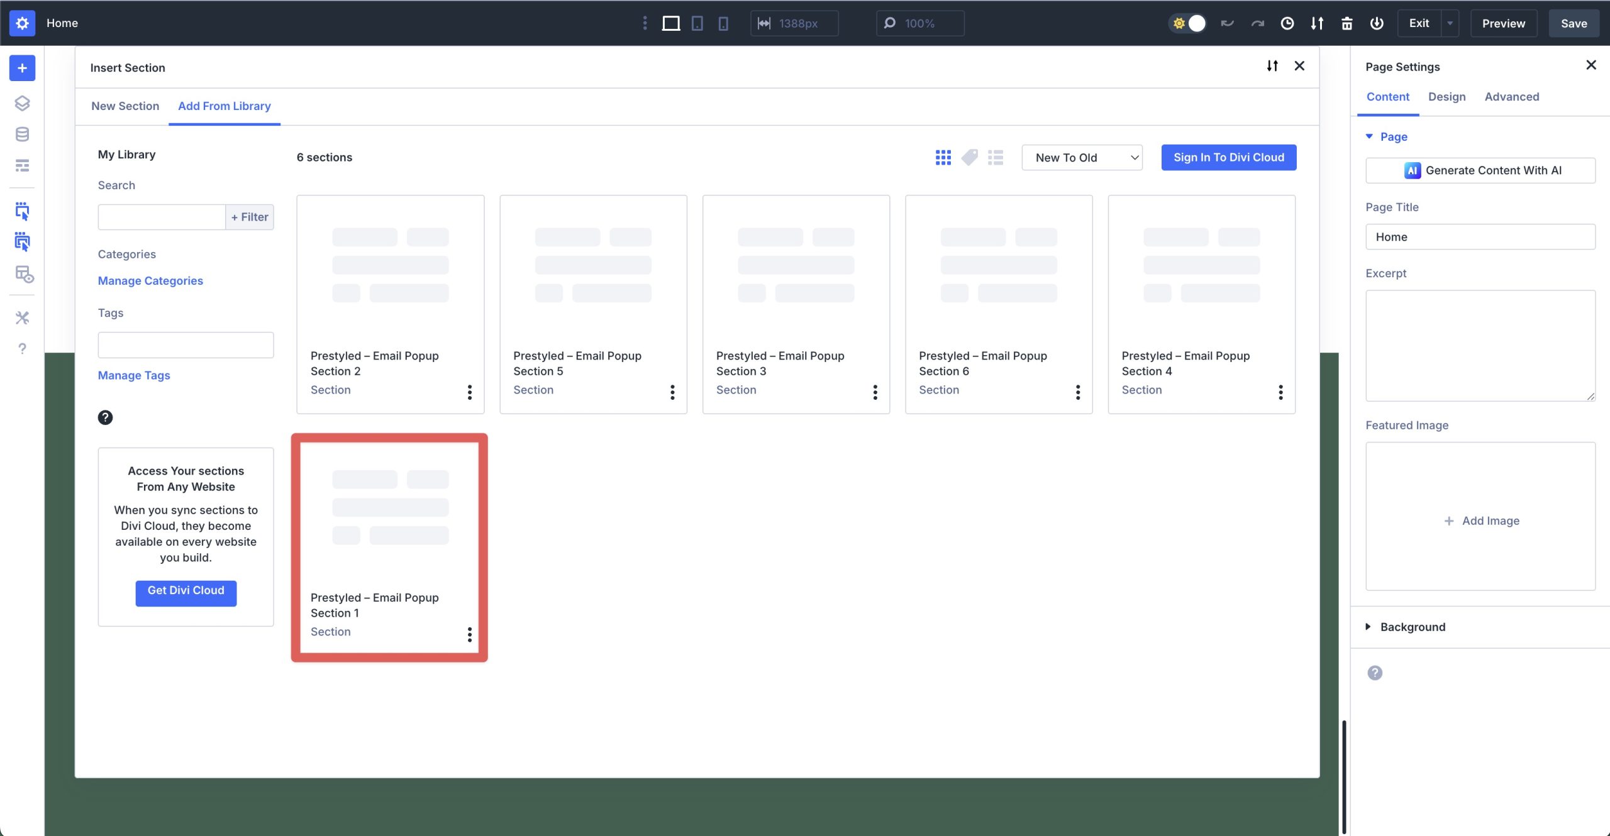Image resolution: width=1610 pixels, height=836 pixels.
Task: Open the layers view from the sidebar
Action: point(22,103)
